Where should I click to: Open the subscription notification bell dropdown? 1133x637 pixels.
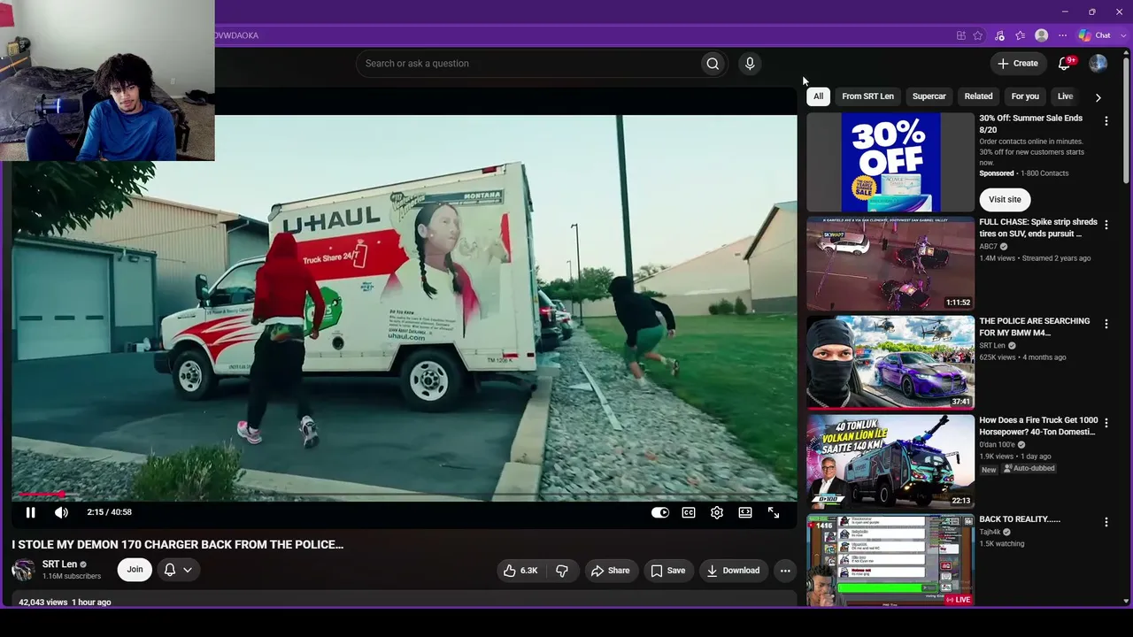click(178, 570)
